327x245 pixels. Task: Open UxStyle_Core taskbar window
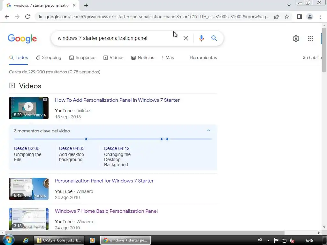(x=59, y=240)
